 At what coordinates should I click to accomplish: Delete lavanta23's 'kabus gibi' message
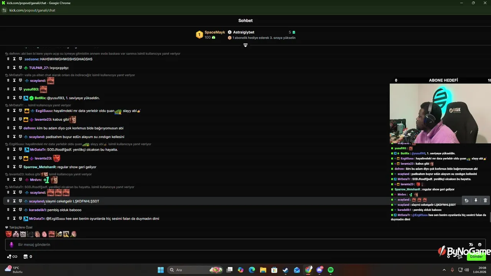click(x=8, y=119)
